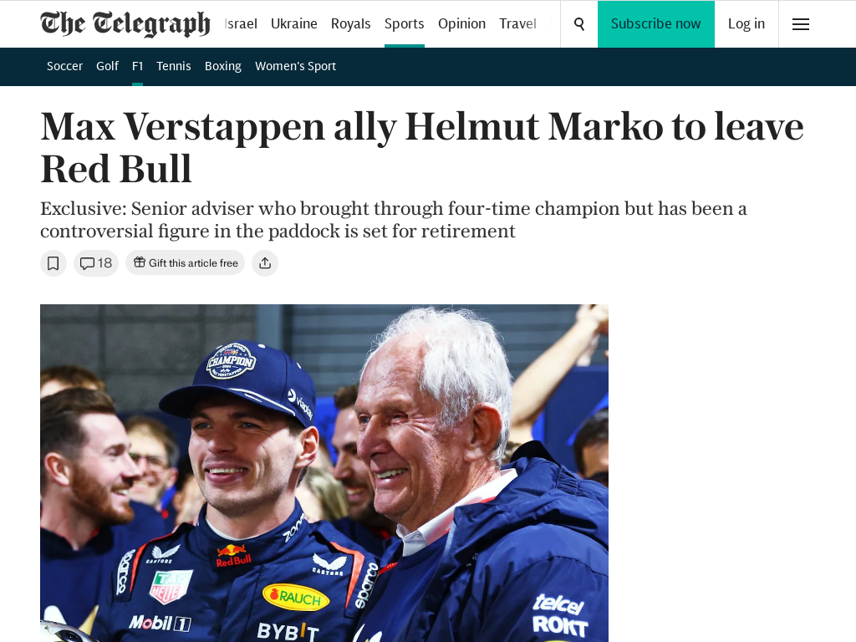Select the Tennis category
This screenshot has height=642, width=856.
point(173,65)
